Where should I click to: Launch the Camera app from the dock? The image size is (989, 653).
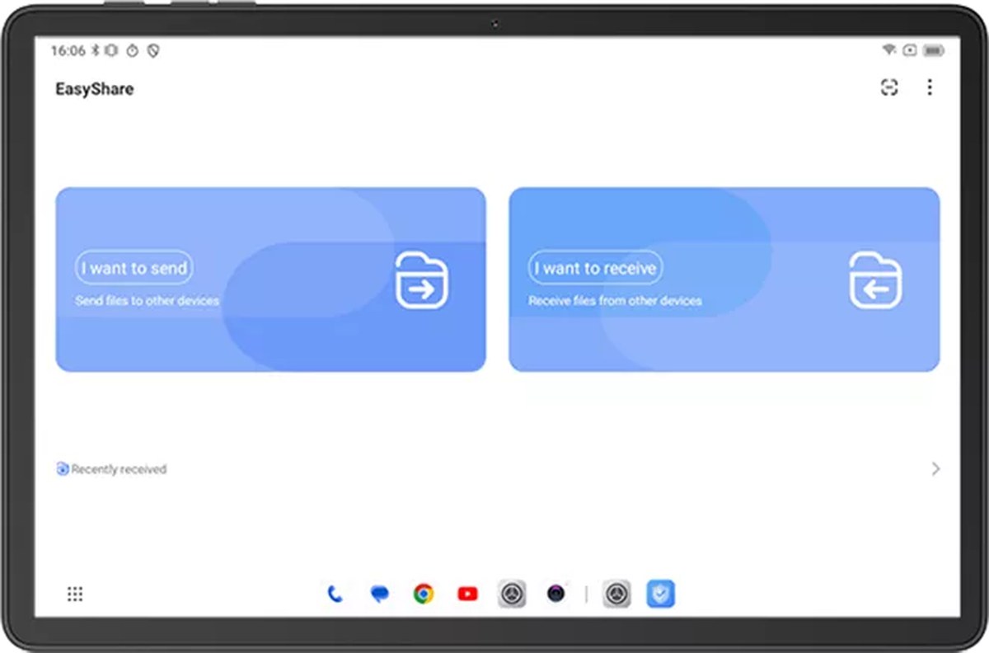(x=556, y=594)
